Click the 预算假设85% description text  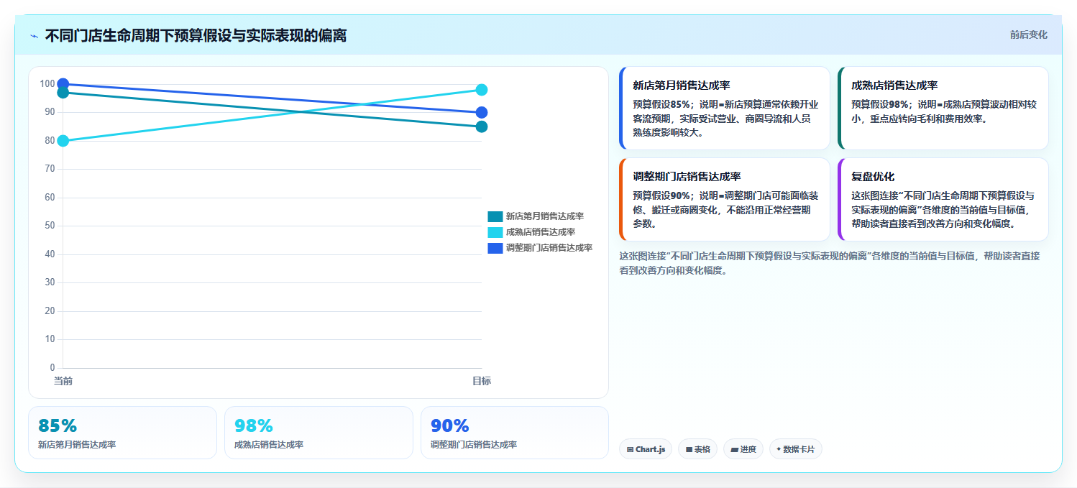(725, 119)
